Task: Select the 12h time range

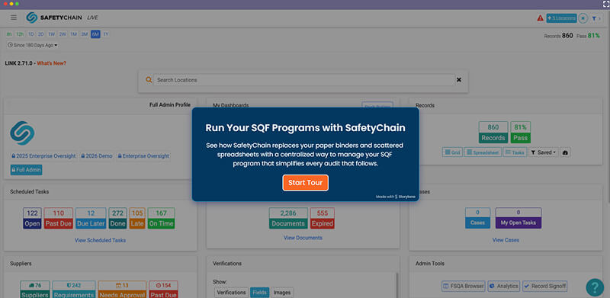Action: pyautogui.click(x=20, y=34)
